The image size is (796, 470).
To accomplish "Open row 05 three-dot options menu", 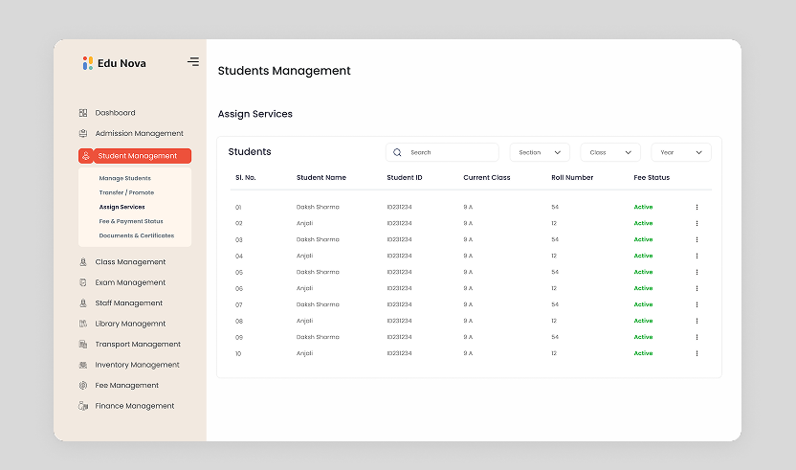I will 697,273.
